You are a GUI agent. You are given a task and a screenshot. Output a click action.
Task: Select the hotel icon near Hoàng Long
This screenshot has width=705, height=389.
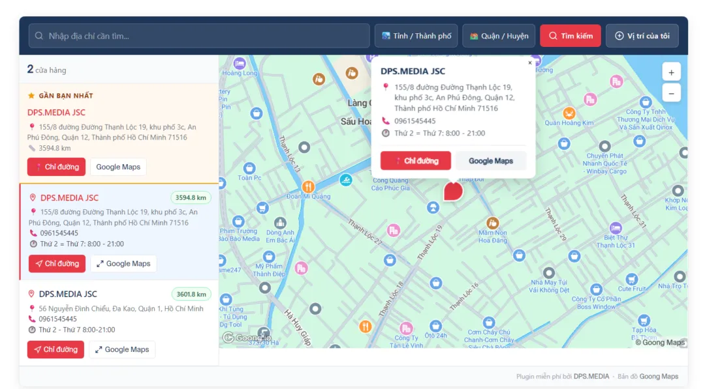pos(239,65)
